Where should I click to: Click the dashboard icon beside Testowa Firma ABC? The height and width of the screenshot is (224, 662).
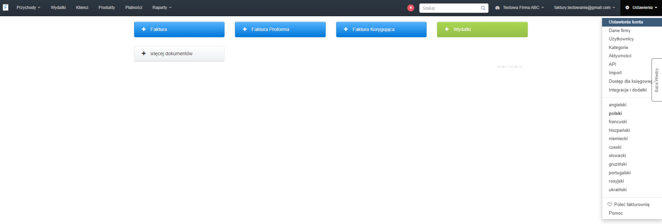498,8
